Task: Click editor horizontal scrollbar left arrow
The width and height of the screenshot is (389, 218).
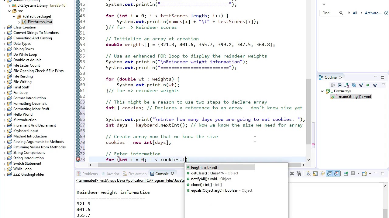Action: (x=91, y=165)
